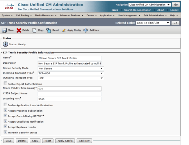Uncheck Accept Presence Subscription

point(5,110)
